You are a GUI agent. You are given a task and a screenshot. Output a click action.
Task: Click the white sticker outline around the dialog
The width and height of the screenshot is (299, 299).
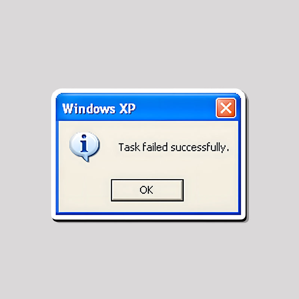(148, 91)
